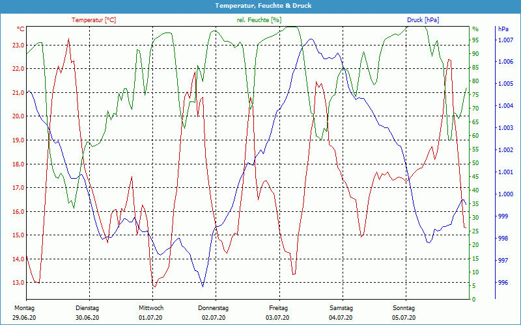Image resolution: width=521 pixels, height=325 pixels.
Task: Click the '55' humidity axis value
Action: coord(475,149)
